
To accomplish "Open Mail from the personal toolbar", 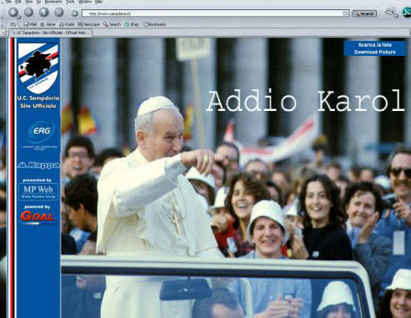I will coord(30,24).
